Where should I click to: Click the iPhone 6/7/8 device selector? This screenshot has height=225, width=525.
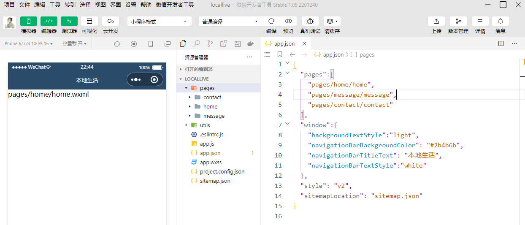click(28, 43)
